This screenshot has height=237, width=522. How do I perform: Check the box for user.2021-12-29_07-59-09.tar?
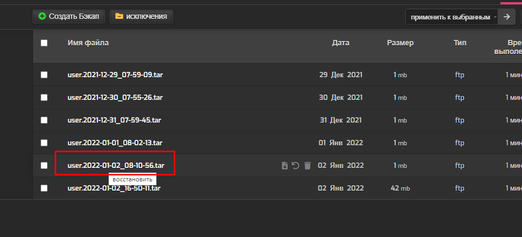[44, 75]
